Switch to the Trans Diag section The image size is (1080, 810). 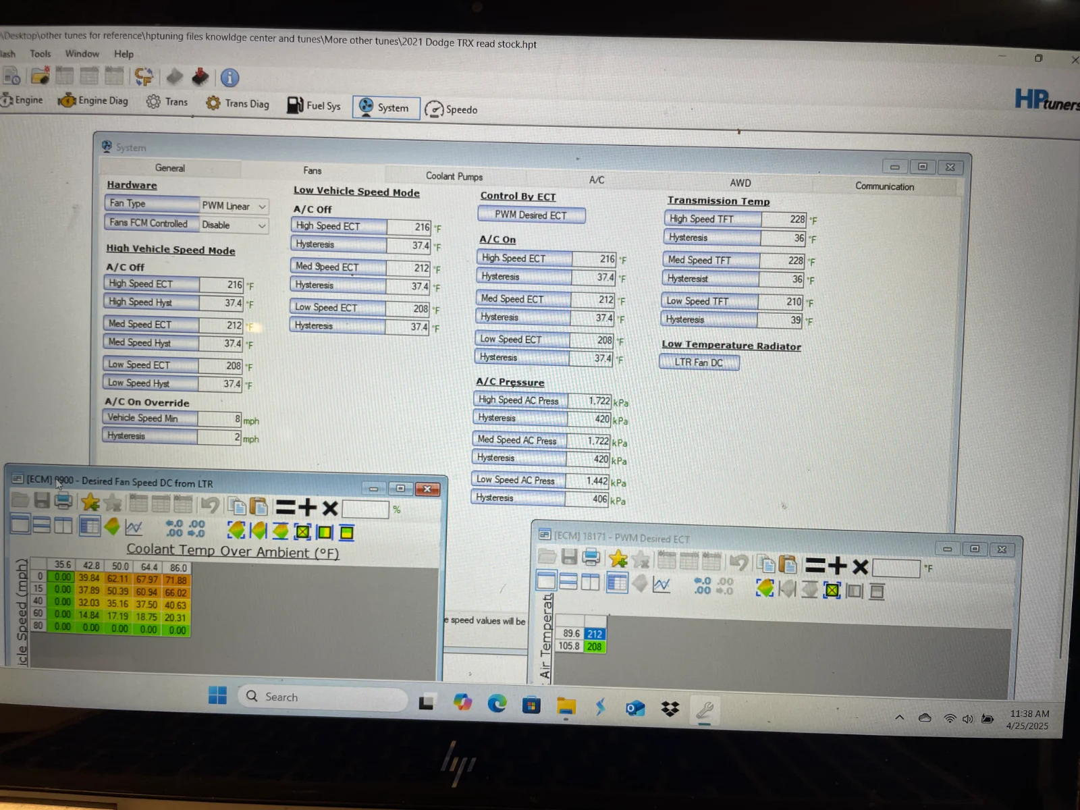pyautogui.click(x=238, y=103)
